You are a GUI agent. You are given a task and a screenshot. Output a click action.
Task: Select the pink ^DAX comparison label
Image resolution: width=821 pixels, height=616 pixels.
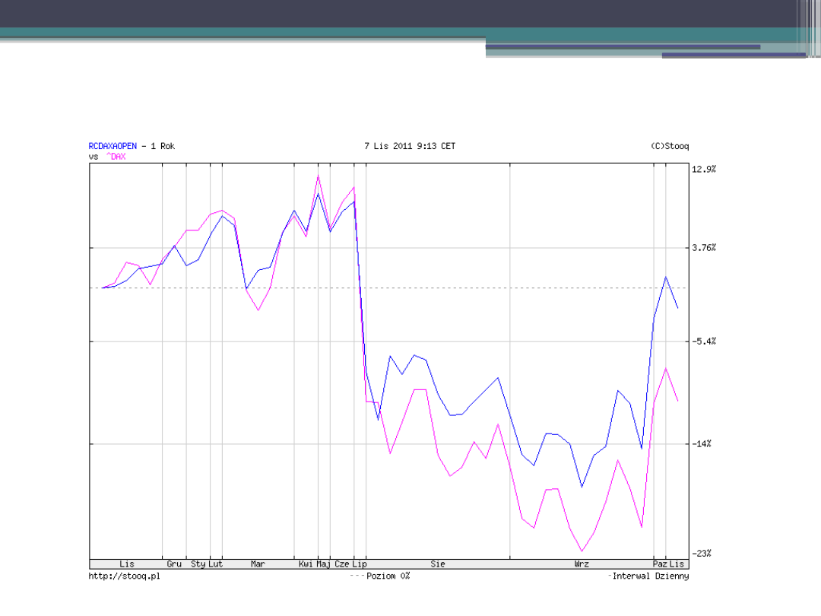(x=116, y=157)
